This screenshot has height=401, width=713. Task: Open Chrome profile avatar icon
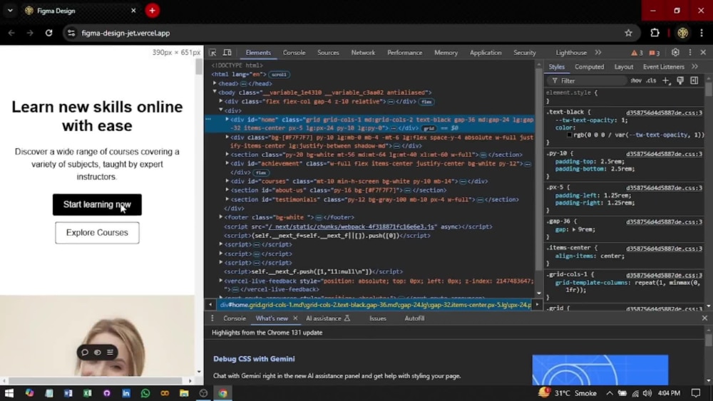pyautogui.click(x=682, y=33)
